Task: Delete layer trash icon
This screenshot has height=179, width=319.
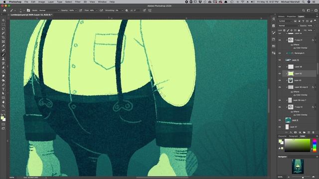Action: (x=313, y=132)
